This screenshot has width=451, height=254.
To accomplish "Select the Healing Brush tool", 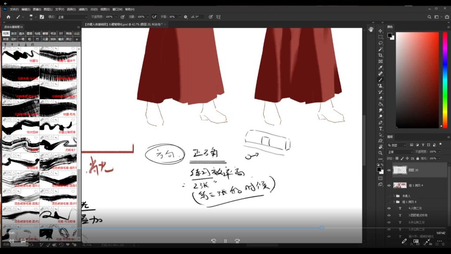I will (380, 74).
